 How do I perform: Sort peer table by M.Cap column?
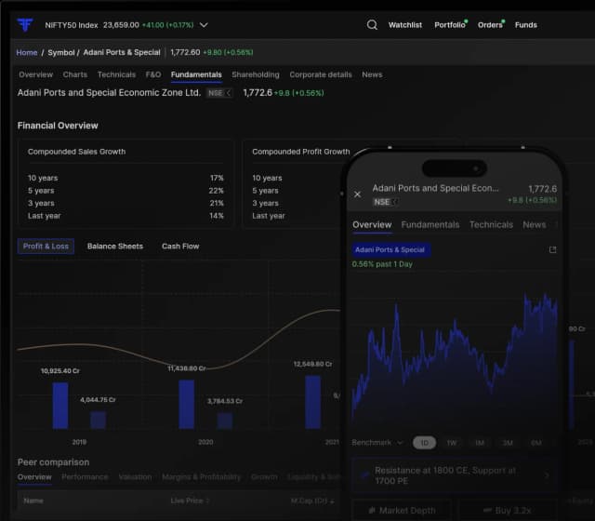click(312, 501)
